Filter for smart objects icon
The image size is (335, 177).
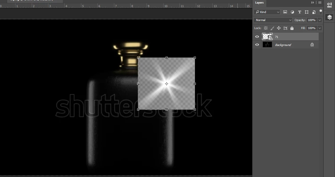(314, 12)
